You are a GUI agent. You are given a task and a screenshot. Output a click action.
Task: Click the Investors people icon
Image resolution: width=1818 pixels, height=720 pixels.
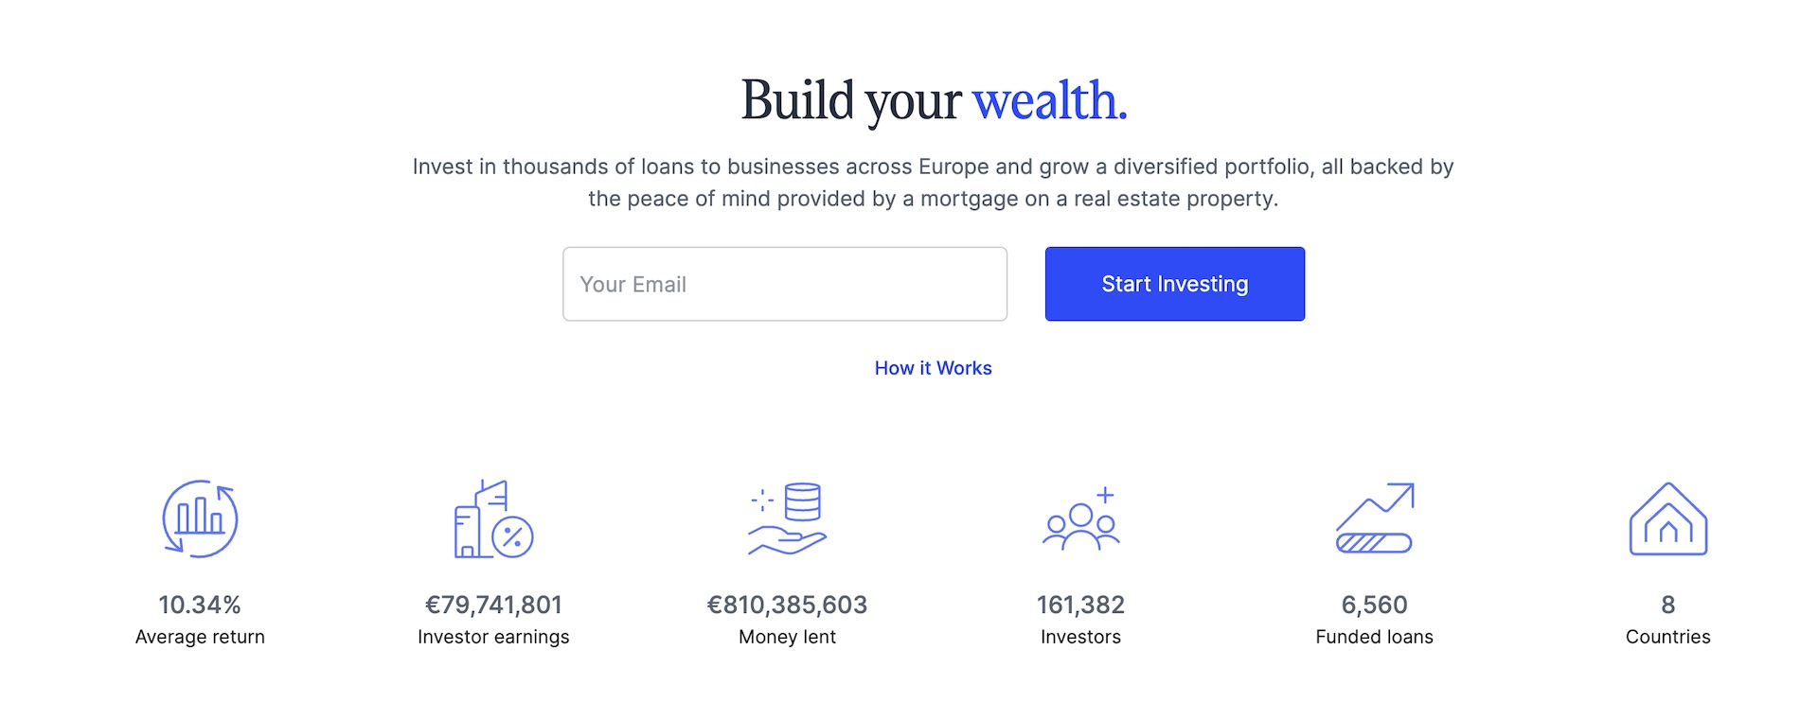tap(1080, 518)
